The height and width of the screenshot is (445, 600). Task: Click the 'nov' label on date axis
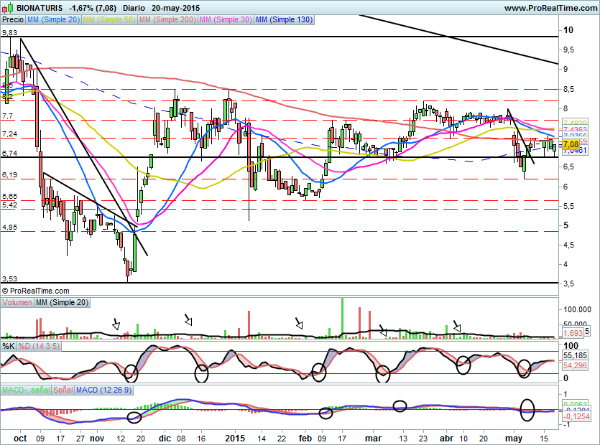pos(97,438)
